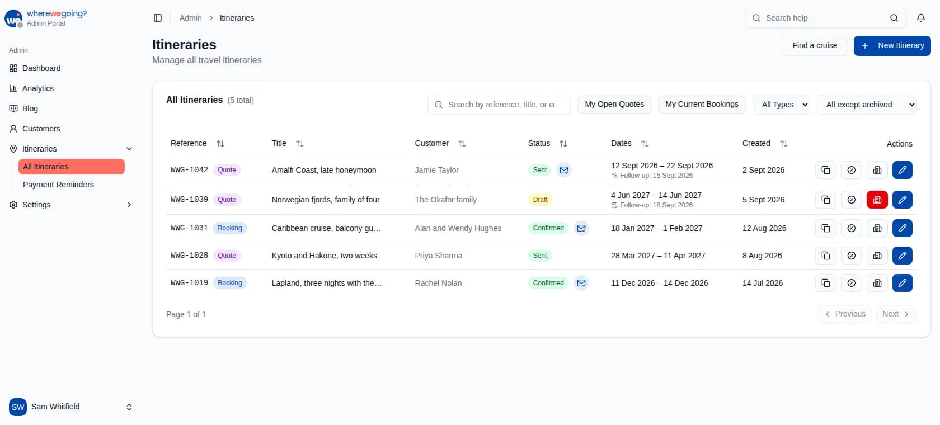The width and height of the screenshot is (940, 425).
Task: Click the Next page button
Action: coord(896,314)
